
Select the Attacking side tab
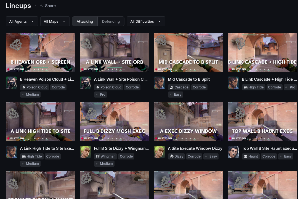(85, 21)
